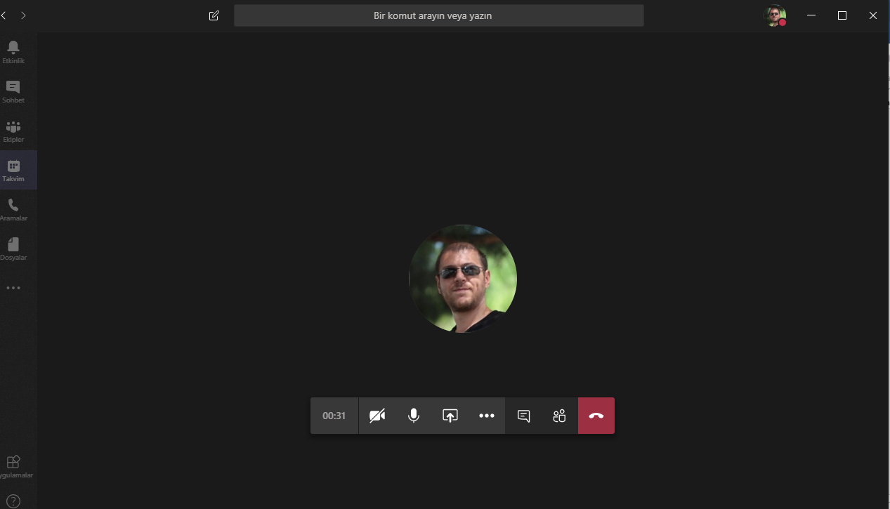Open Uygulamalar apps store
Screen dimensions: 890x509
(13, 466)
